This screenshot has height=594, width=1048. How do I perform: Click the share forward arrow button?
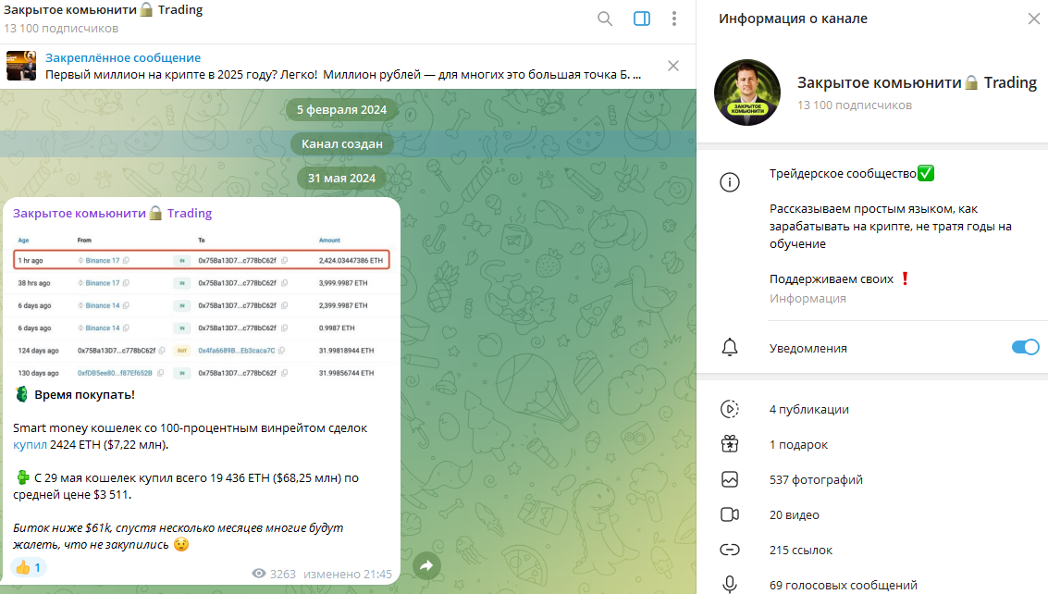[426, 566]
